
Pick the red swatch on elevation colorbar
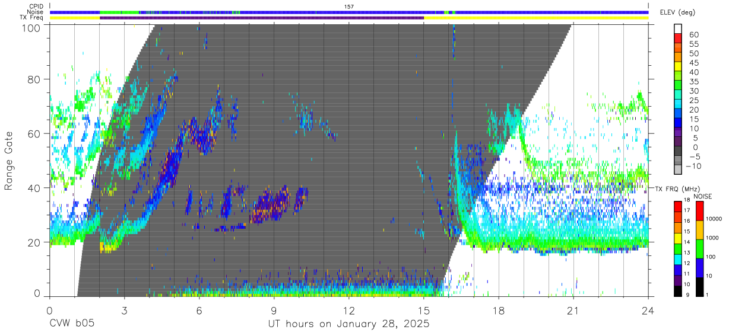pyautogui.click(x=679, y=39)
